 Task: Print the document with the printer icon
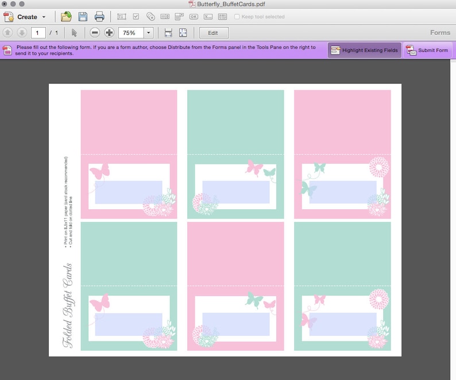tap(99, 17)
